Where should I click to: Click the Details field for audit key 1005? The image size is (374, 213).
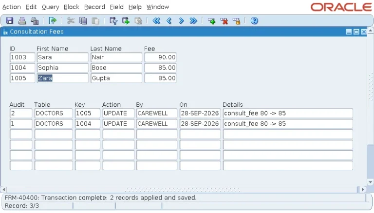point(288,114)
